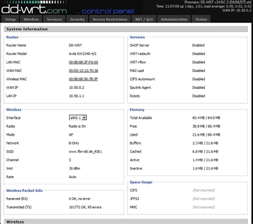Image resolution: width=253 pixels, height=224 pixels.
Task: Click the Transmitted TX packet count
Action: tap(85, 207)
